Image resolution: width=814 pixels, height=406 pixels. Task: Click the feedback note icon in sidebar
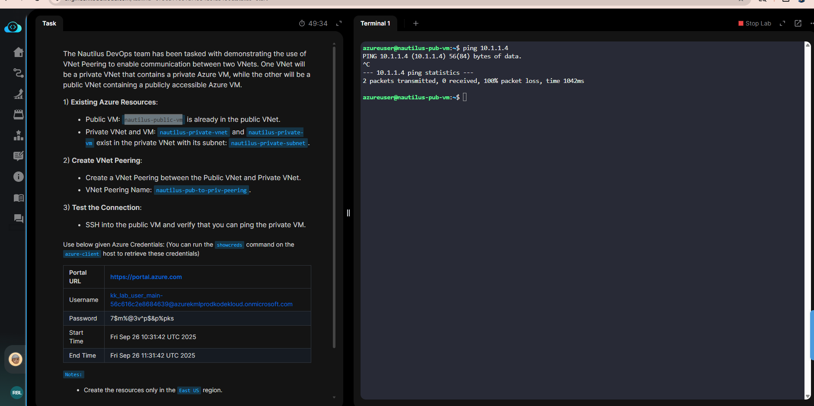click(18, 156)
